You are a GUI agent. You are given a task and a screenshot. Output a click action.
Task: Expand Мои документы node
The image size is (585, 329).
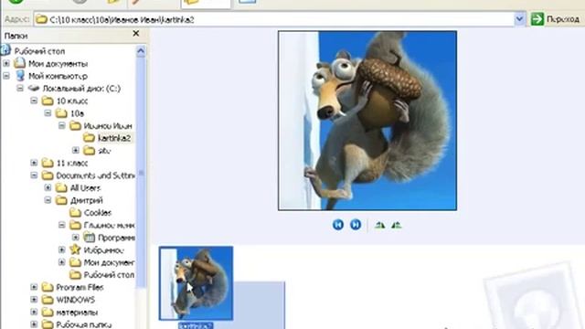tap(6, 63)
